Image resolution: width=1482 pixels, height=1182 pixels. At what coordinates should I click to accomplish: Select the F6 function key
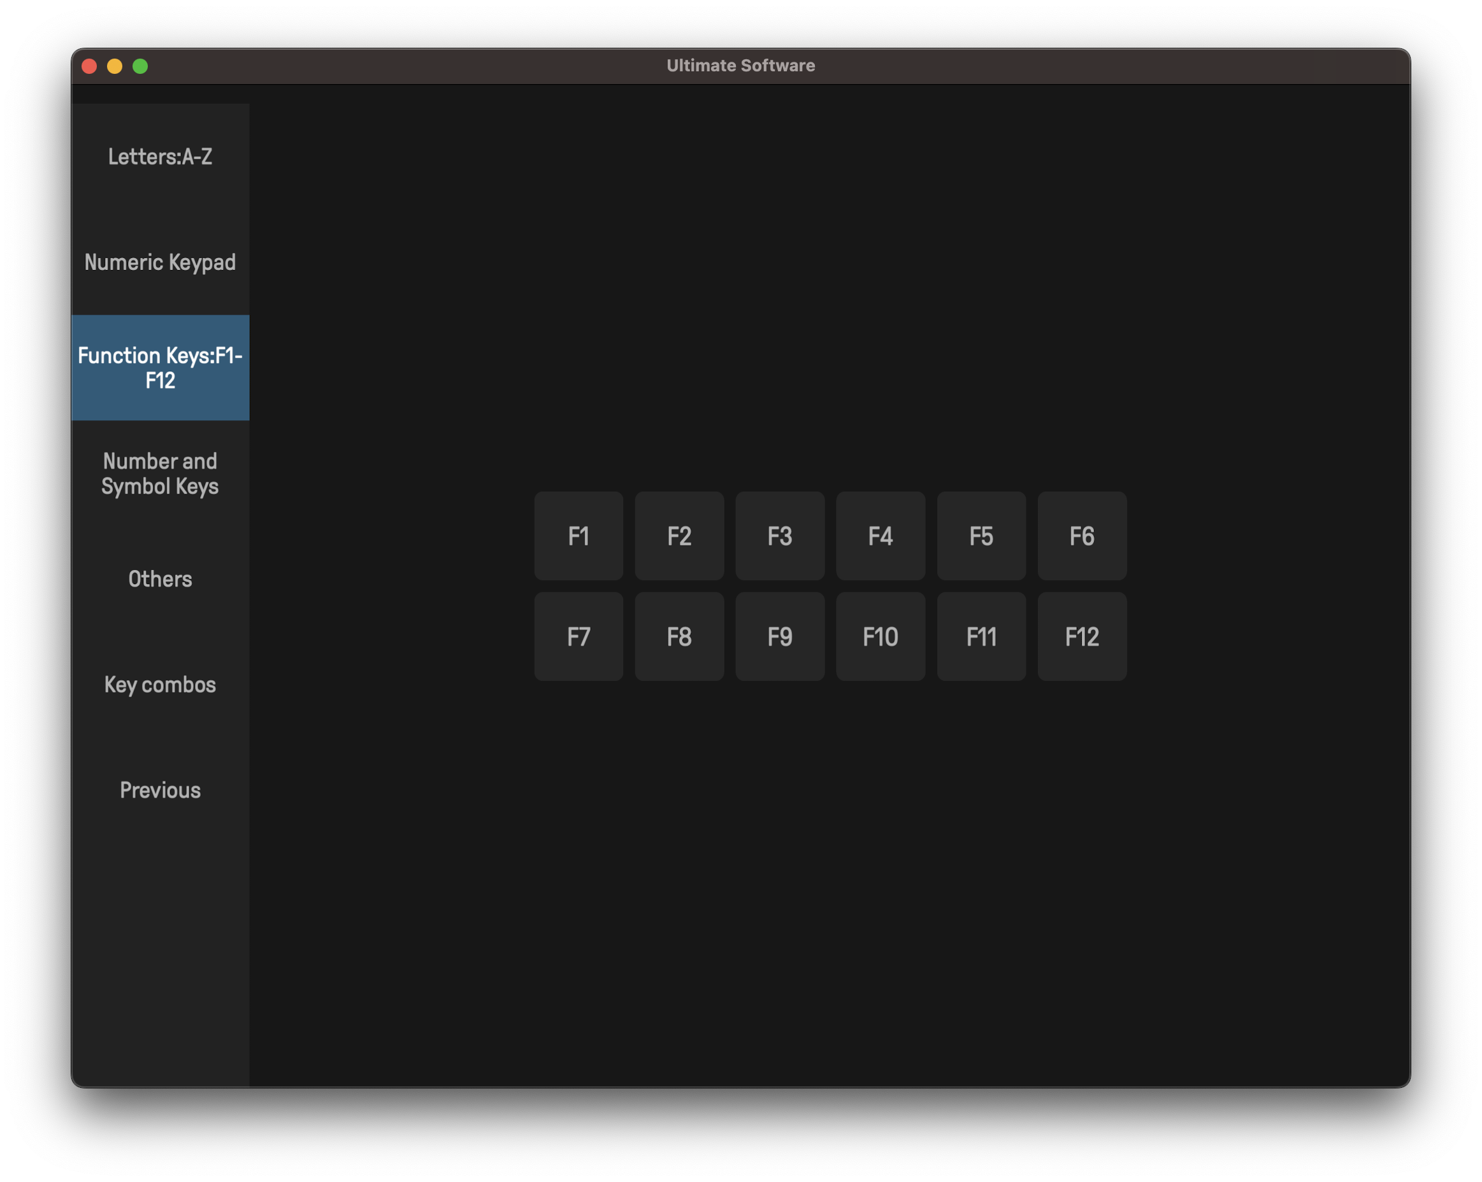click(x=1082, y=536)
